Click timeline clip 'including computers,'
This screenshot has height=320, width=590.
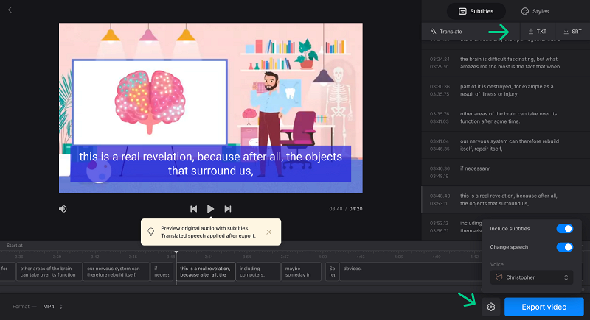258,271
